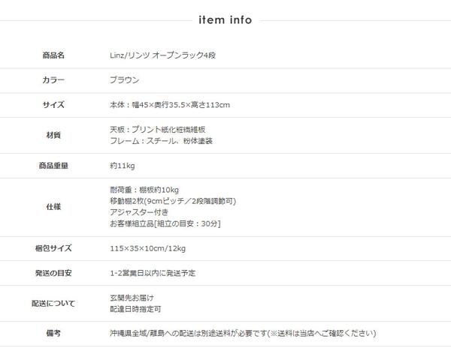Click the カラー row label
The image size is (451, 360).
point(53,79)
